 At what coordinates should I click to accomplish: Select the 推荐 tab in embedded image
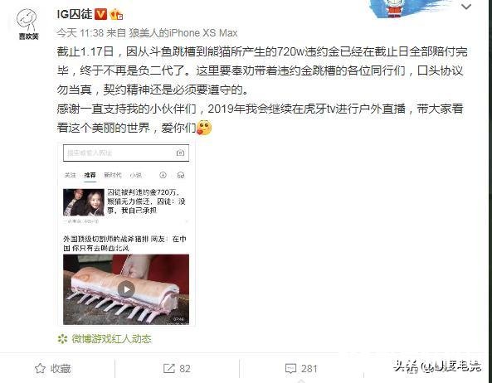pos(90,175)
